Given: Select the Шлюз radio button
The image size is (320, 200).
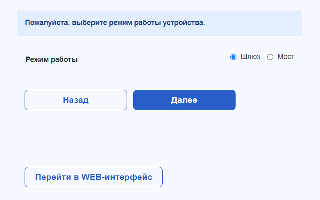Looking at the screenshot, I should click(234, 57).
